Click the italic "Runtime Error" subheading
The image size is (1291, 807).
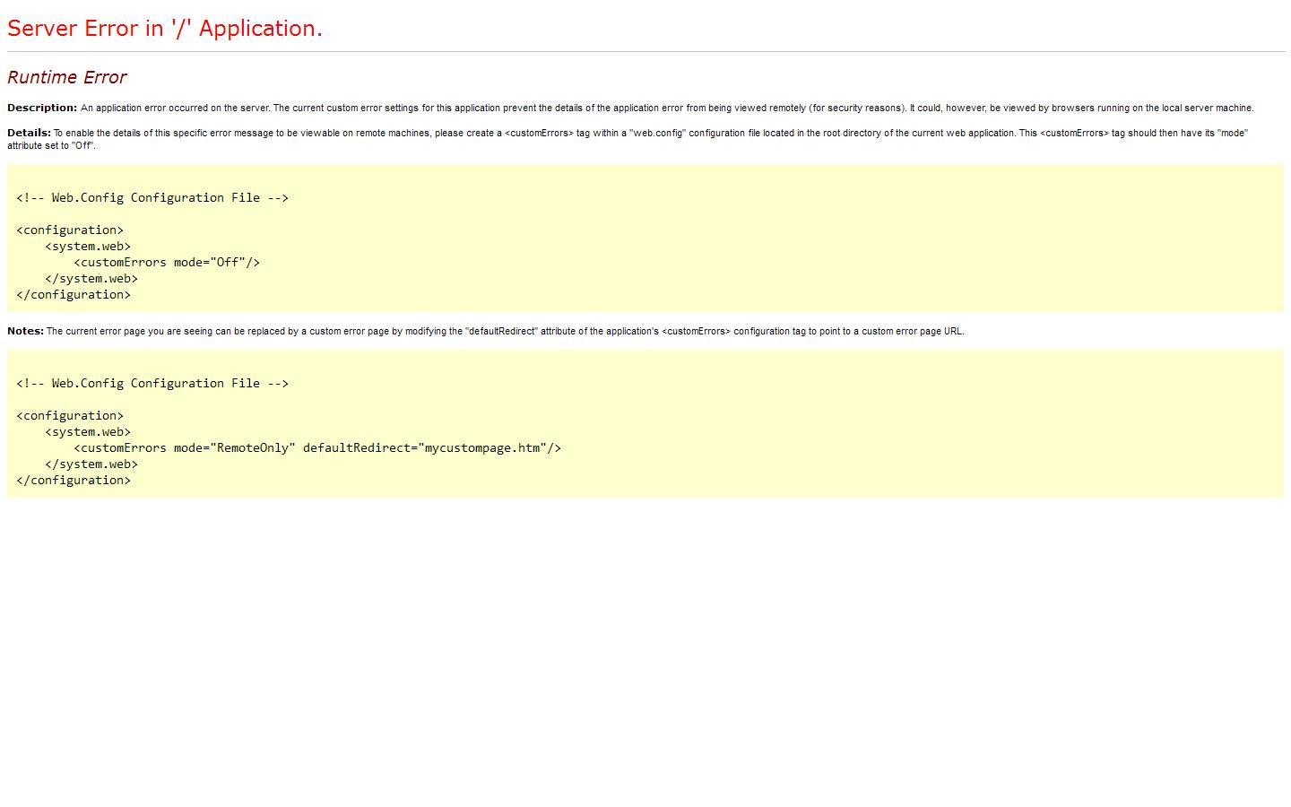(x=67, y=77)
